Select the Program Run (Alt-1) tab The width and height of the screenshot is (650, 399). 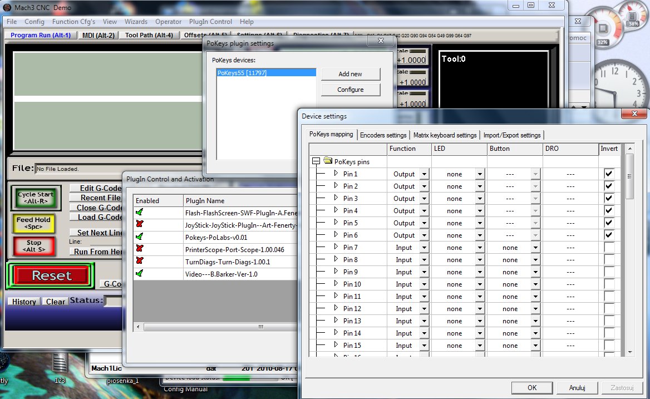pyautogui.click(x=41, y=35)
